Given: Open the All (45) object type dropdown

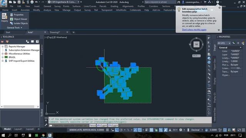Looking at the screenshot, I should [x=224, y=43].
